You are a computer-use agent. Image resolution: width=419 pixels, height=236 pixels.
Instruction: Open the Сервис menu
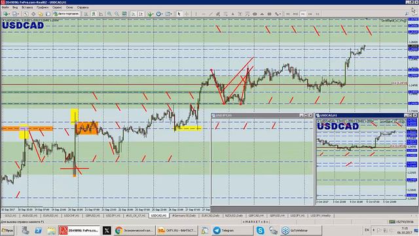(x=57, y=7)
